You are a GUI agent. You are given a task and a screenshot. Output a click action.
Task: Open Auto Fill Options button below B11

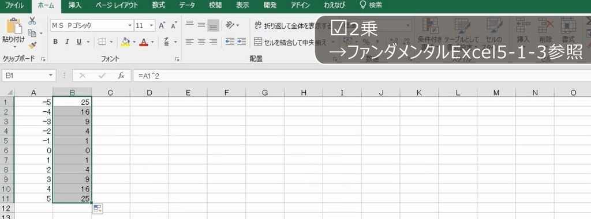point(97,209)
